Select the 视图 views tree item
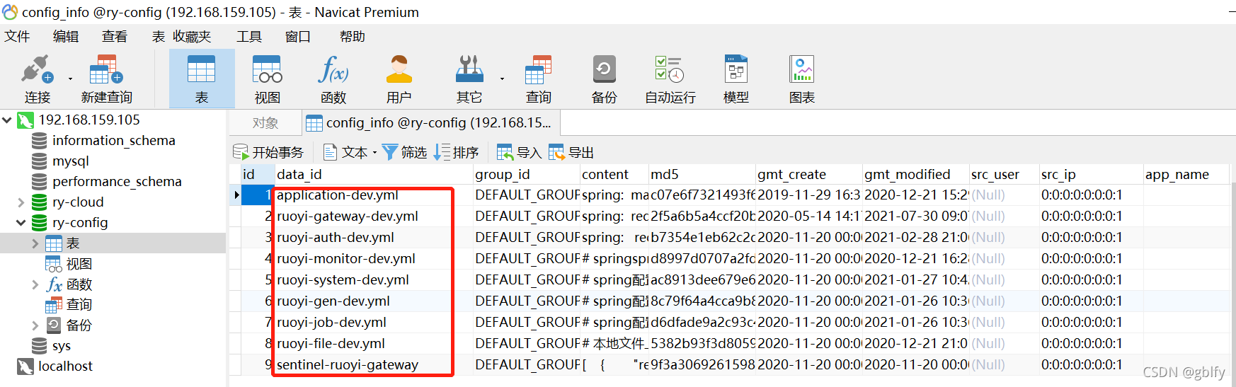Image resolution: width=1236 pixels, height=387 pixels. pyautogui.click(x=79, y=264)
